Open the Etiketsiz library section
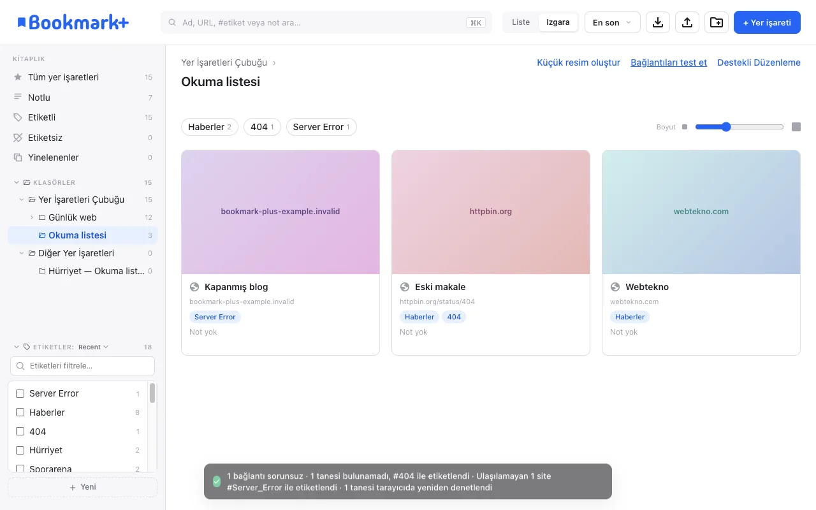The width and height of the screenshot is (816, 510). click(82, 138)
